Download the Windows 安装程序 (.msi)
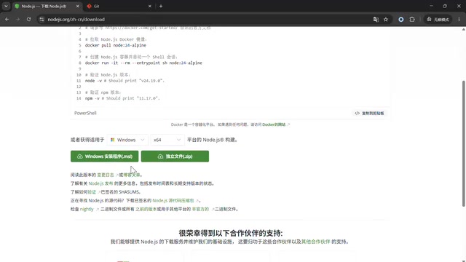Viewport: 466px width, 262px height. click(x=105, y=156)
